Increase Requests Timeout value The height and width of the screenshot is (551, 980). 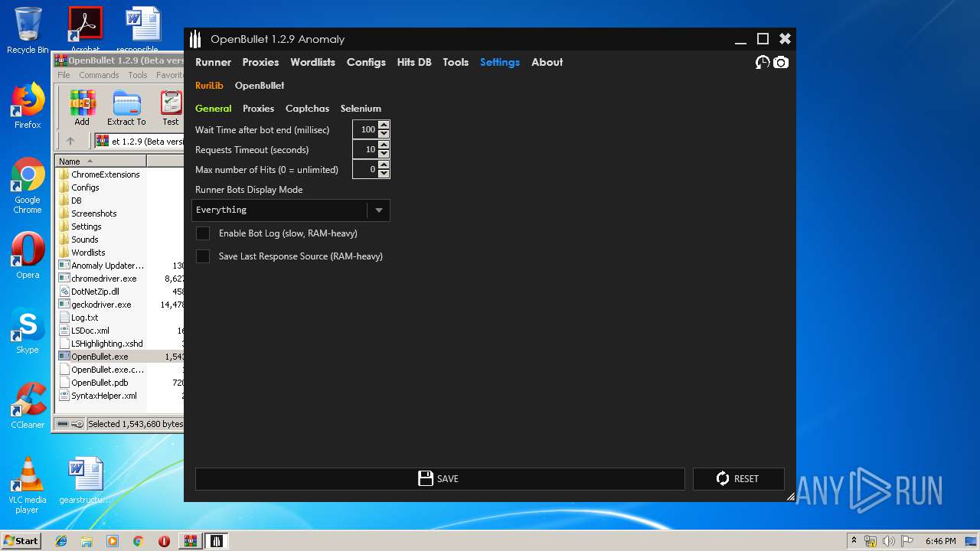(x=384, y=145)
